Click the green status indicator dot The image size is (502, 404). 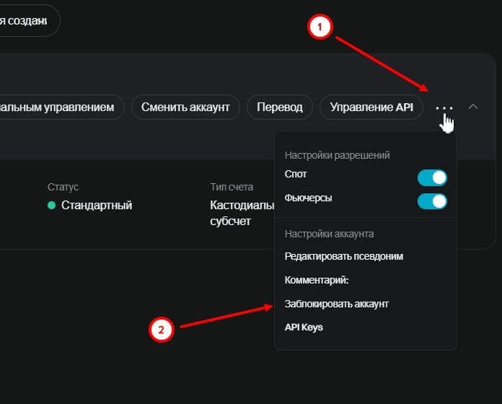[x=52, y=206]
